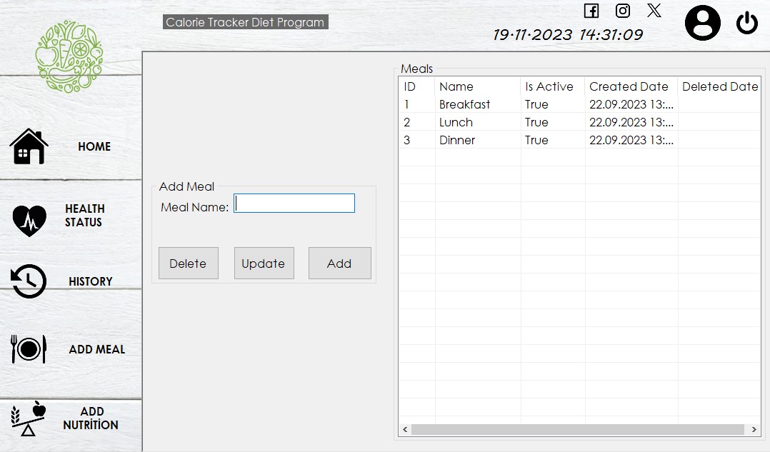Screen dimensions: 770x452
Task: Click True in the Breakfast row
Action: tap(536, 104)
